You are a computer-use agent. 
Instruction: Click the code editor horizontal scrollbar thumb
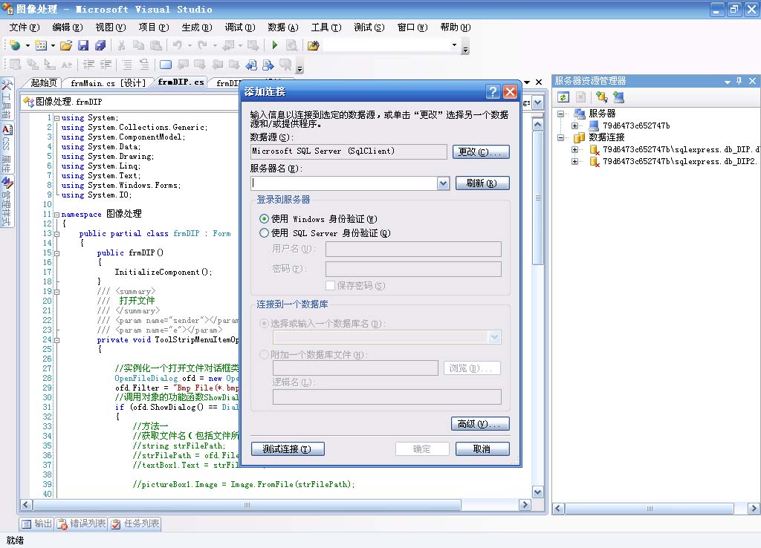(x=247, y=505)
